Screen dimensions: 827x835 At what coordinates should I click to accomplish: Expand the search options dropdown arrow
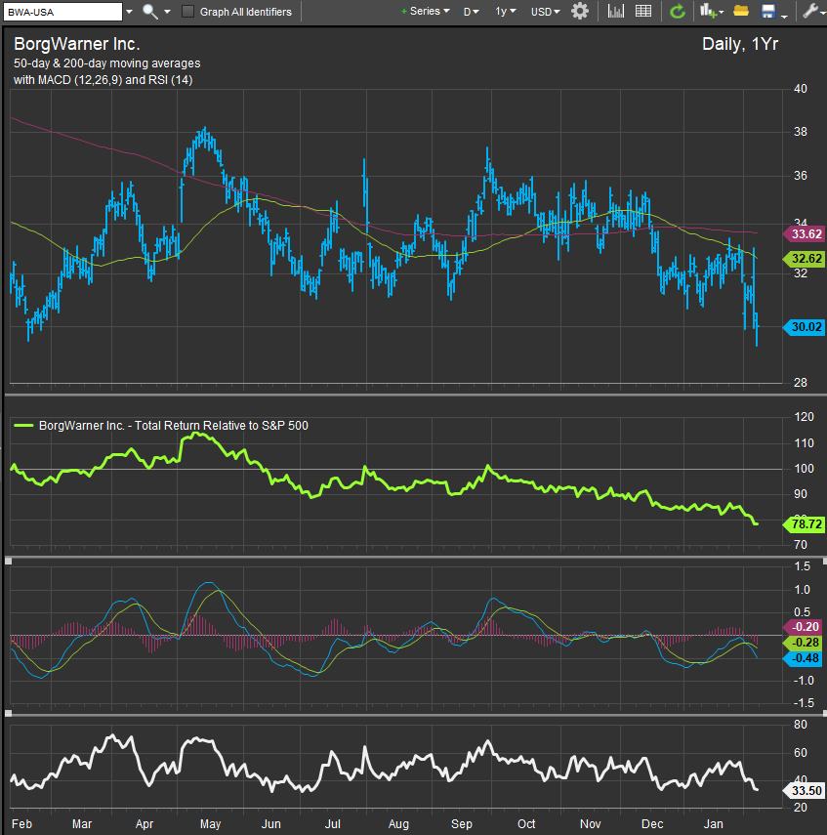click(167, 12)
